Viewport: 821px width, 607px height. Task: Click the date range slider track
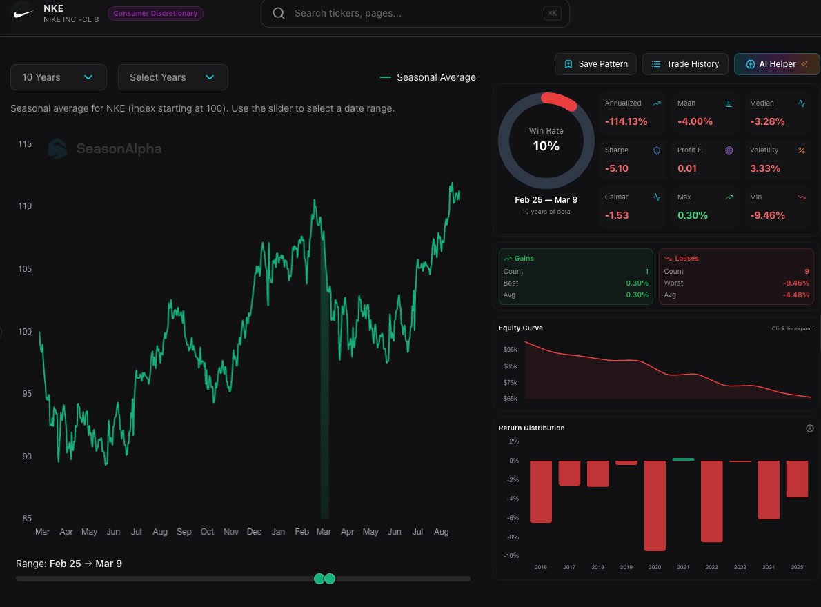(x=243, y=579)
